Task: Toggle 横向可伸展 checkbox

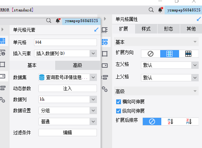Action: click(x=118, y=102)
